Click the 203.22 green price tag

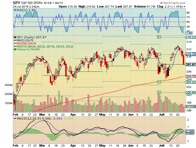click(x=191, y=82)
